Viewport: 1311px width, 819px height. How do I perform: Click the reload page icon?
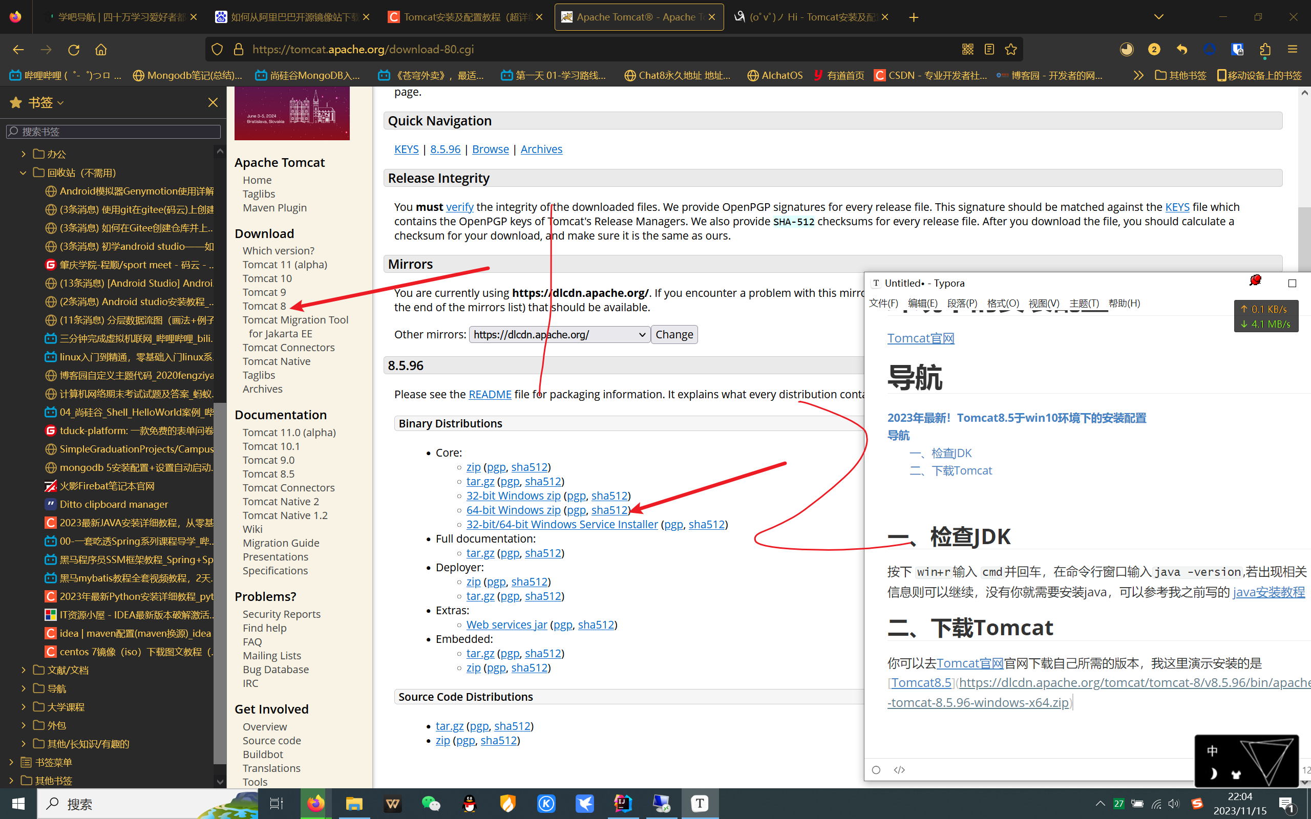coord(74,49)
